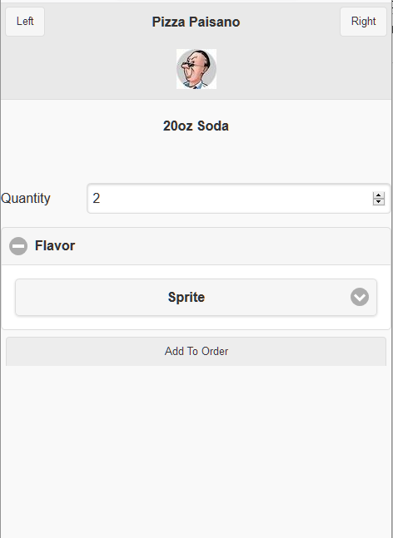The height and width of the screenshot is (538, 393).
Task: Click the Sprite text in the selector
Action: pos(187,297)
